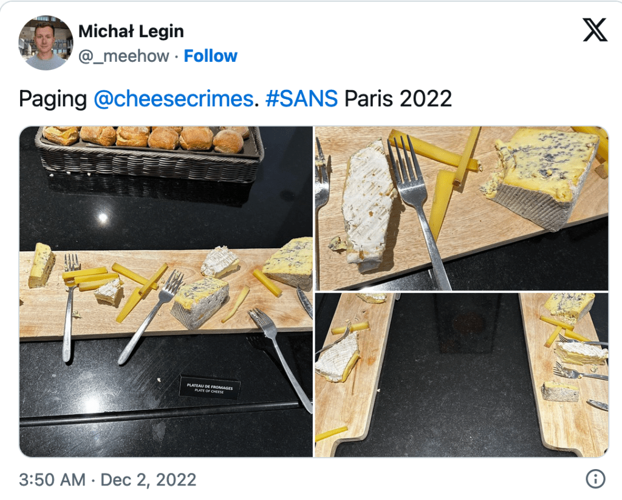This screenshot has height=500, width=622.
Task: Click the X logo icon
Action: 595,30
